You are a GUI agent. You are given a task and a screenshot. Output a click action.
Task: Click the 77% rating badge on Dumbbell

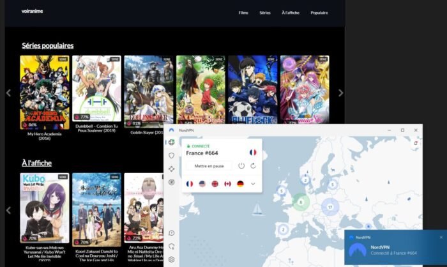tap(82, 117)
